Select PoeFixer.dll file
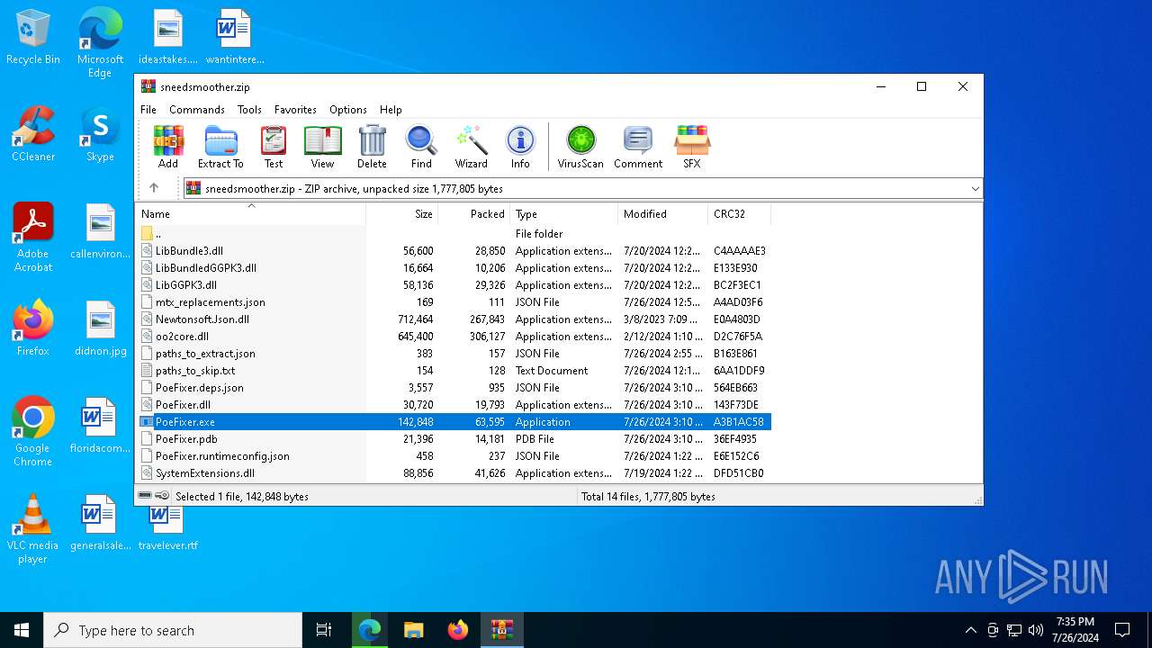1152x648 pixels. click(454, 405)
